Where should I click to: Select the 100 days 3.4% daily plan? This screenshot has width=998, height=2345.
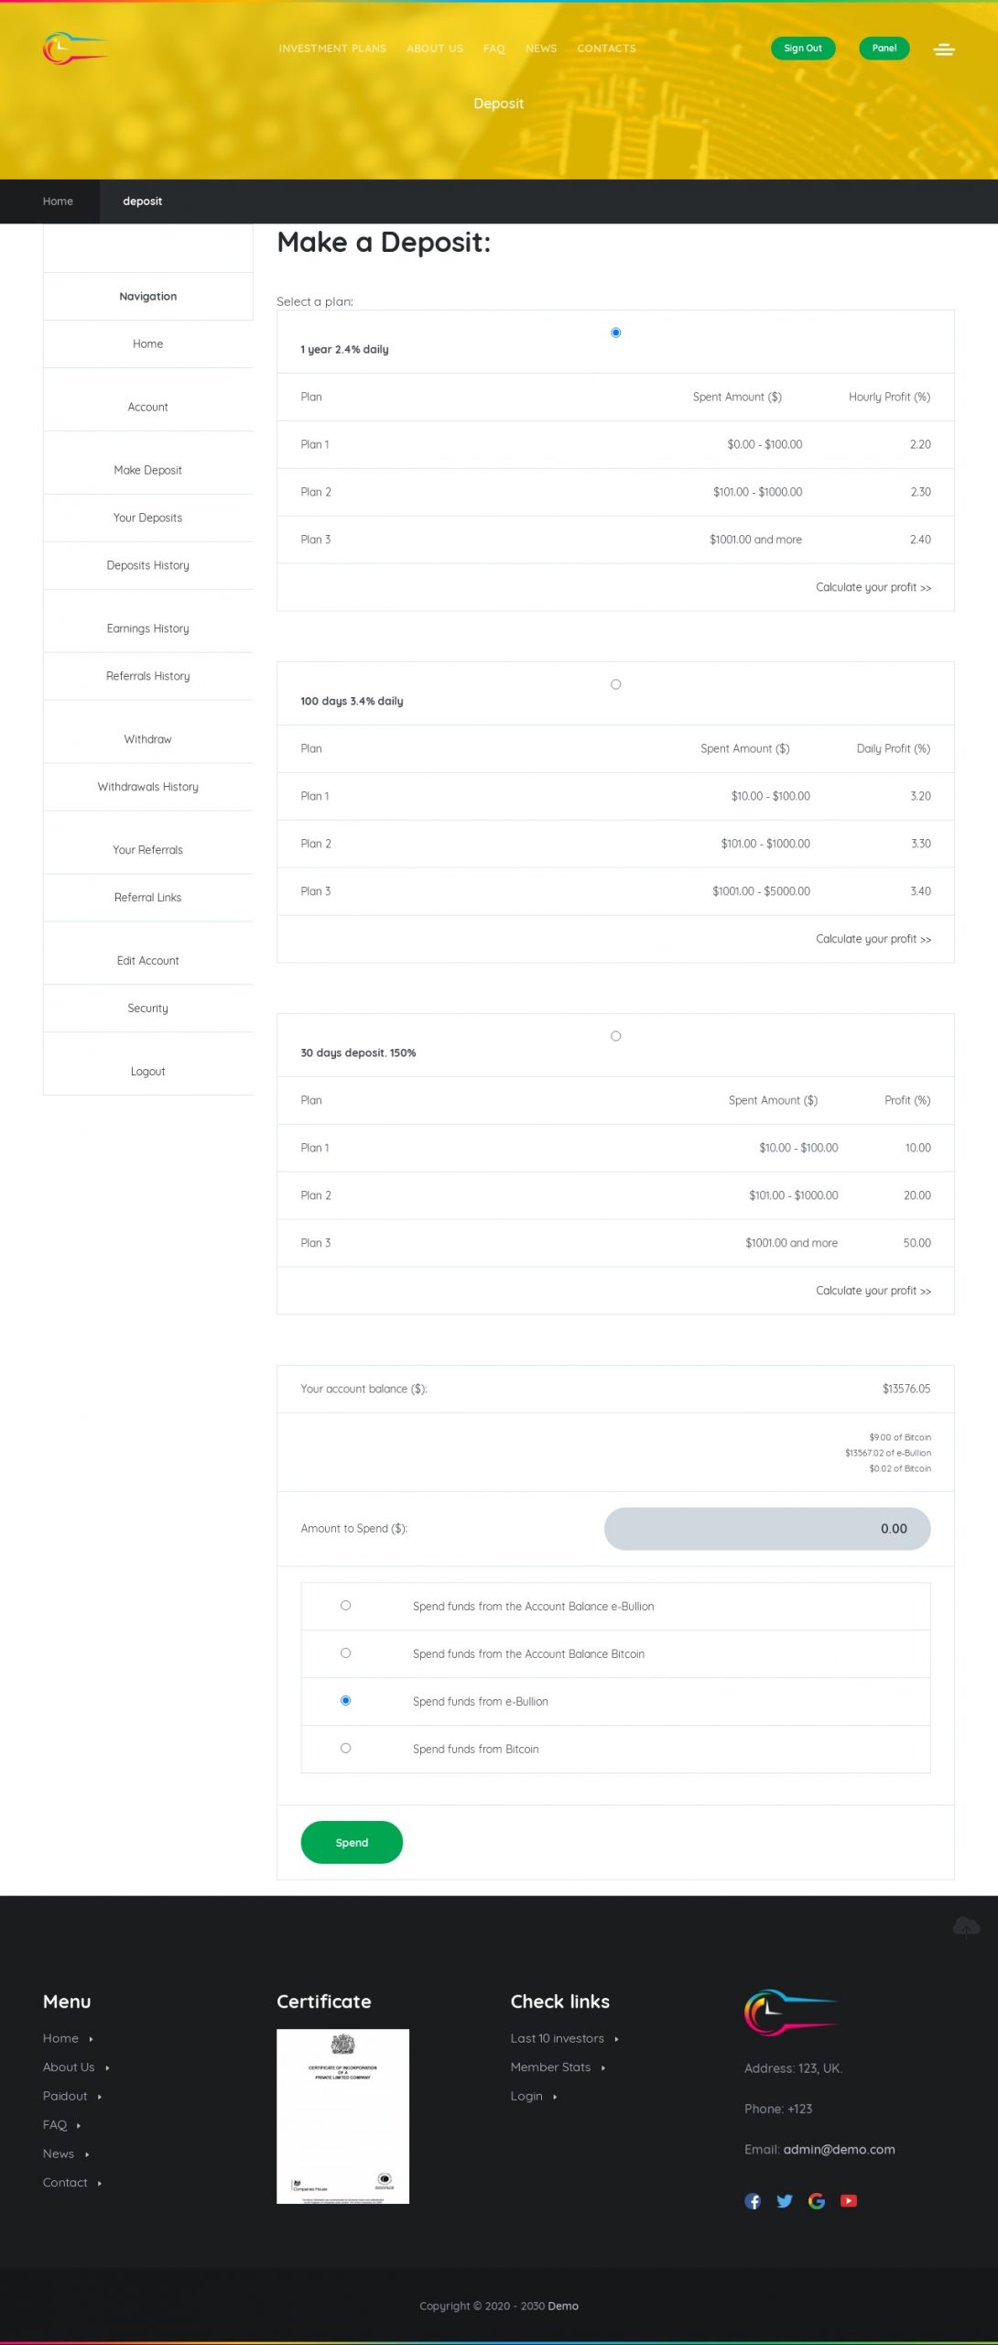point(616,684)
